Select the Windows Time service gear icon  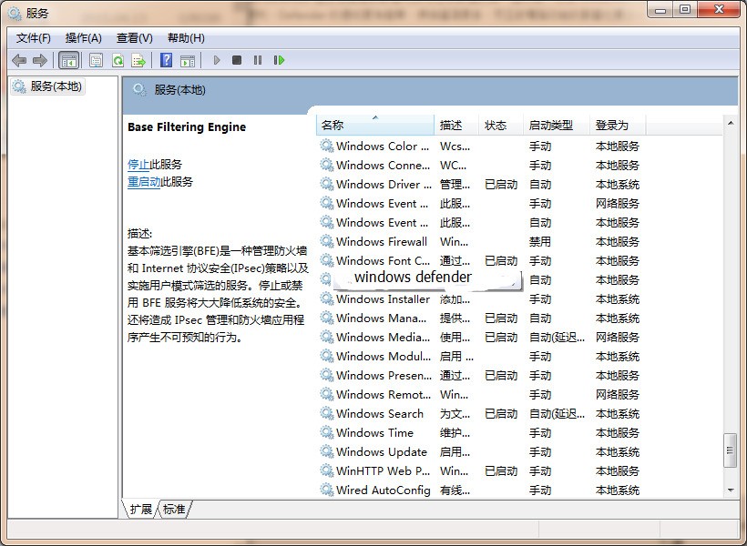(327, 432)
